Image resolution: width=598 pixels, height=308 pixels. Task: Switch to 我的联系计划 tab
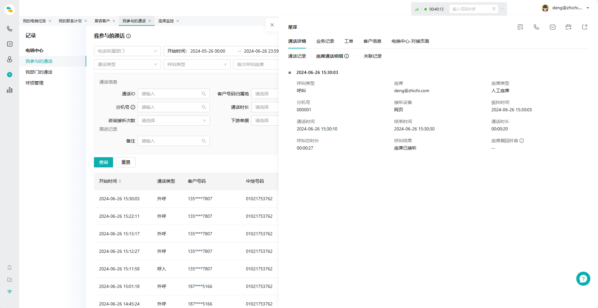70,21
